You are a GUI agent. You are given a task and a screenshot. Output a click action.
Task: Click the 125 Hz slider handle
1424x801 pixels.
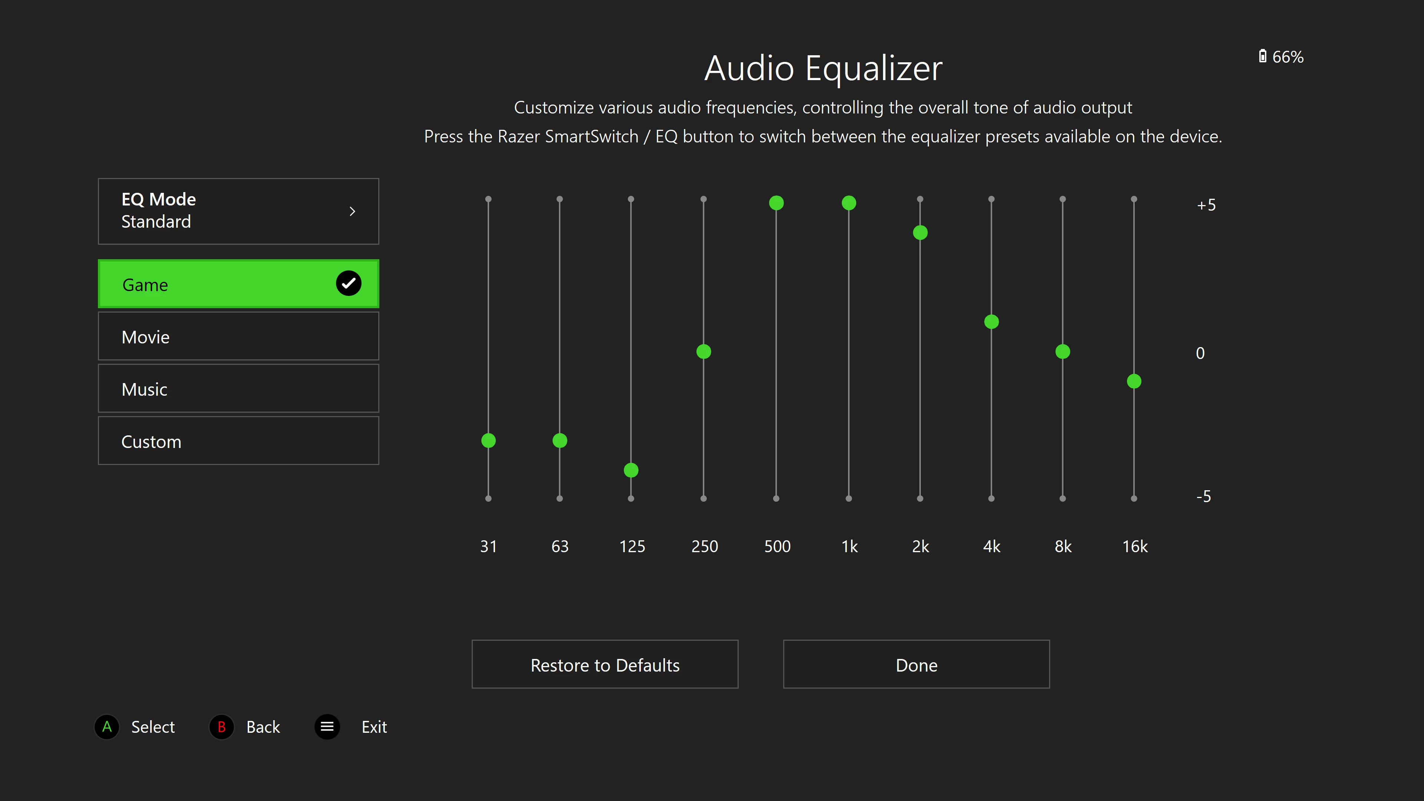(x=631, y=471)
